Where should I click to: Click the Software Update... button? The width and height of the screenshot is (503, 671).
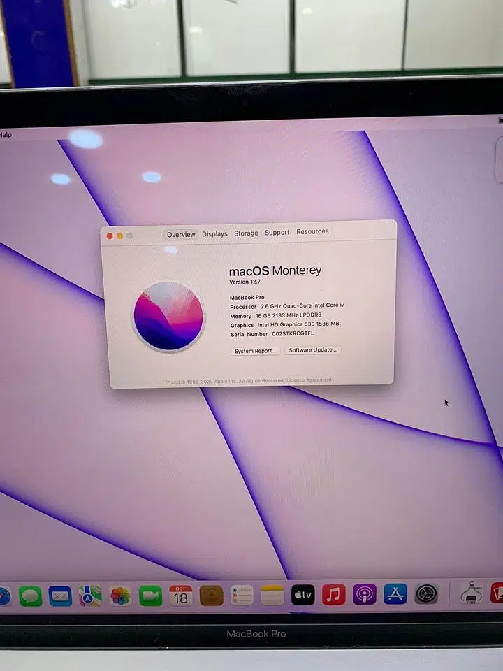click(313, 350)
